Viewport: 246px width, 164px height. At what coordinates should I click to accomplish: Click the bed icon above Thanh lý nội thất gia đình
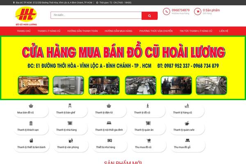coord(109,123)
